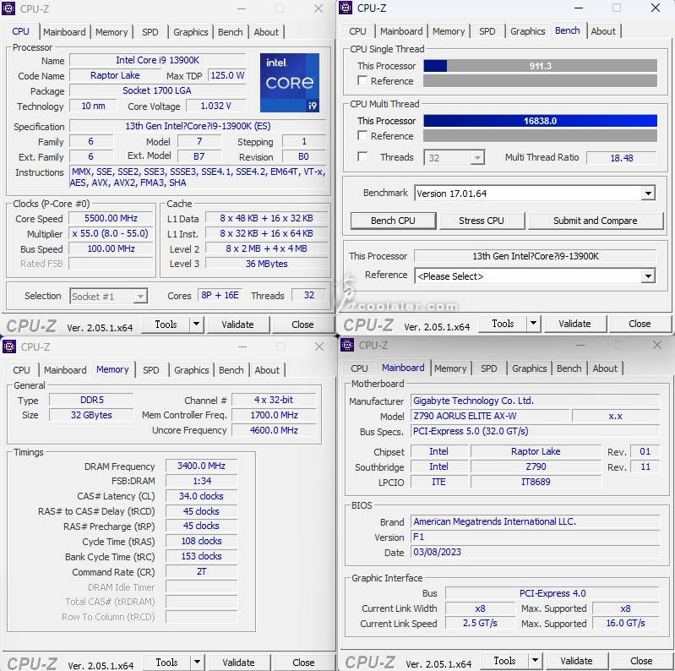This screenshot has width=675, height=671.
Task: Click the CPU Multi Thread score bar
Action: click(540, 121)
